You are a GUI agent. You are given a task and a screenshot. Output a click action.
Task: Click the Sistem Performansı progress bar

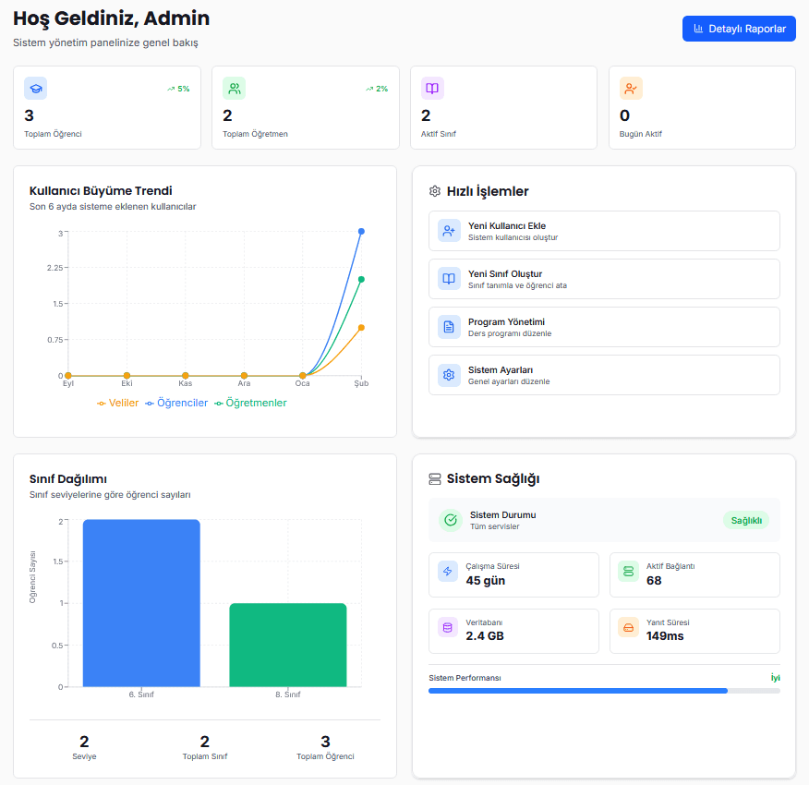pos(604,690)
